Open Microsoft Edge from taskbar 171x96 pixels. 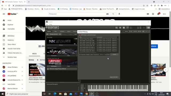coord(55,94)
